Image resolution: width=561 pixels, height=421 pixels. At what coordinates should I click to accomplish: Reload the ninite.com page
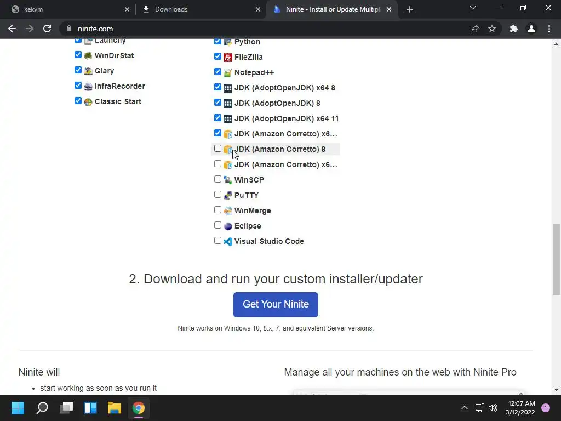click(x=47, y=29)
